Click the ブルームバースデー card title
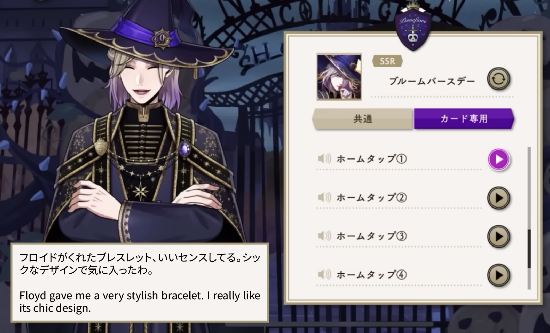550x333 pixels. point(432,81)
